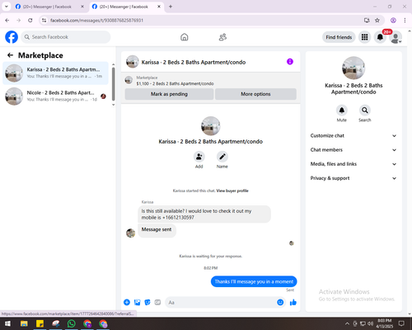Image resolution: width=412 pixels, height=330 pixels.
Task: Click the Karissa chat header title
Action: tap(194, 62)
